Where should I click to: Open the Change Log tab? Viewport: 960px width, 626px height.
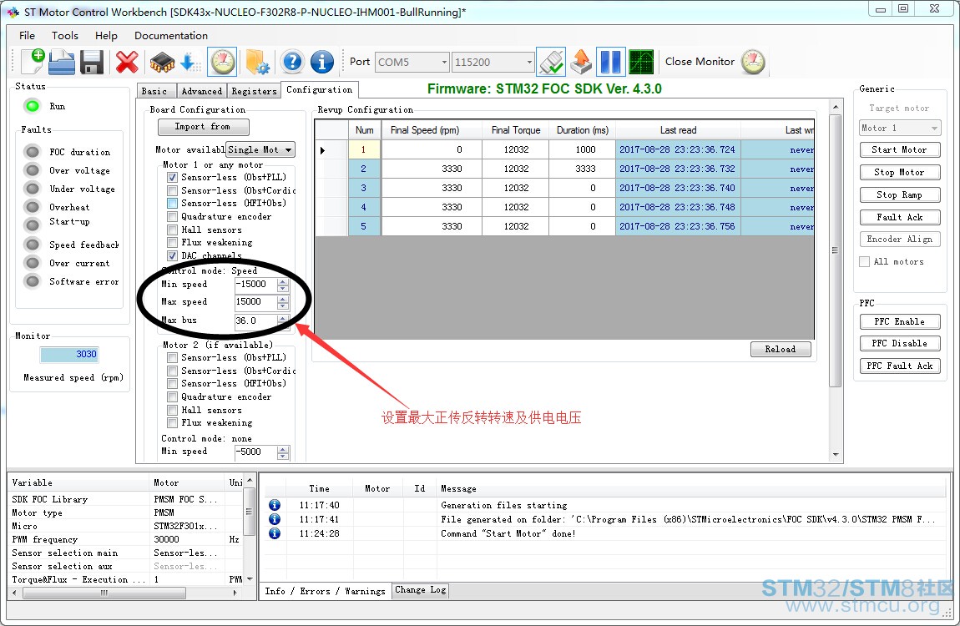(421, 590)
